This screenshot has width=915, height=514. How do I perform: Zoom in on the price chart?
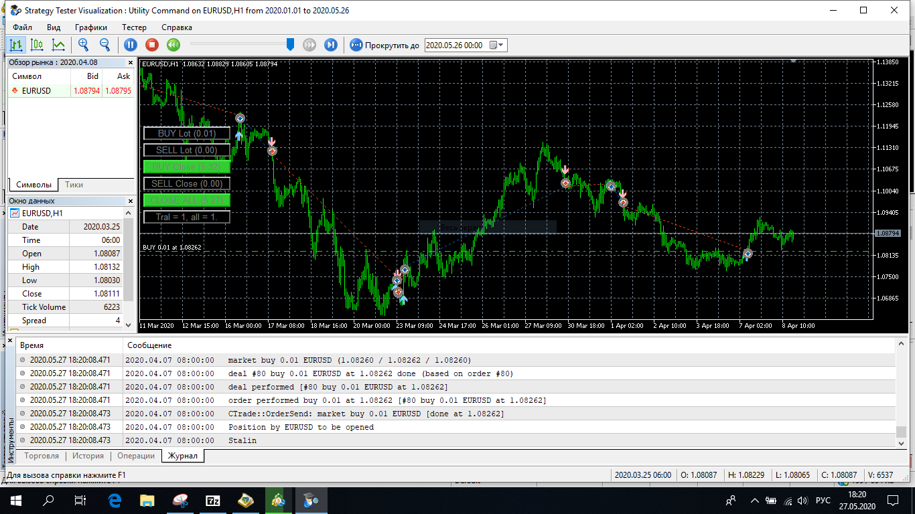coord(83,44)
